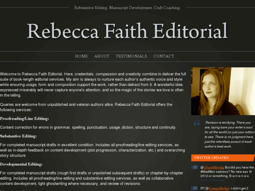The width and height of the screenshot is (255, 191).
Task: Click the sepia portrait photo of the editor
Action: tap(223, 91)
